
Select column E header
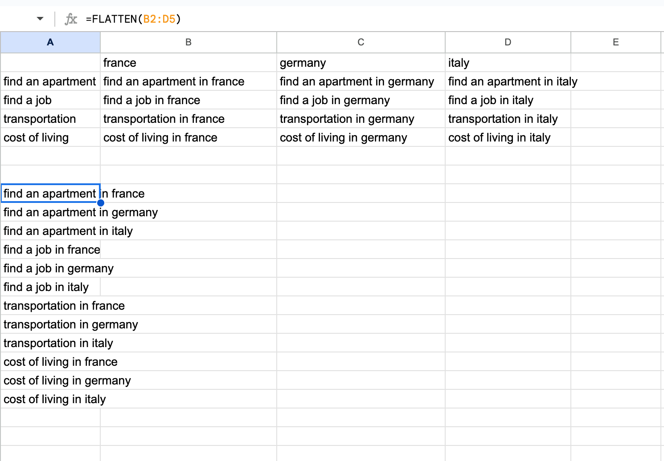615,42
